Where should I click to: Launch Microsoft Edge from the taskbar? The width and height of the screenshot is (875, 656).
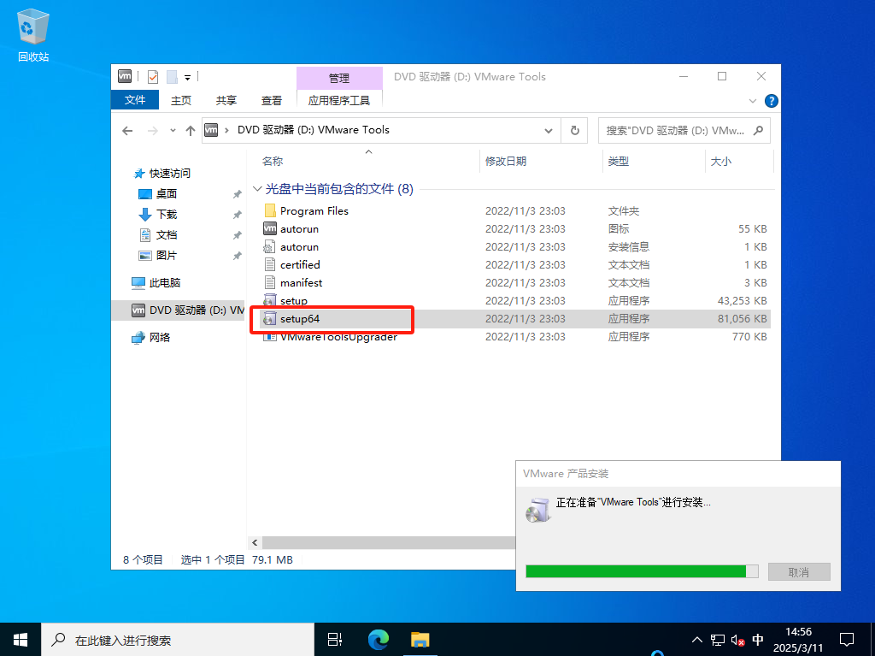click(x=379, y=640)
